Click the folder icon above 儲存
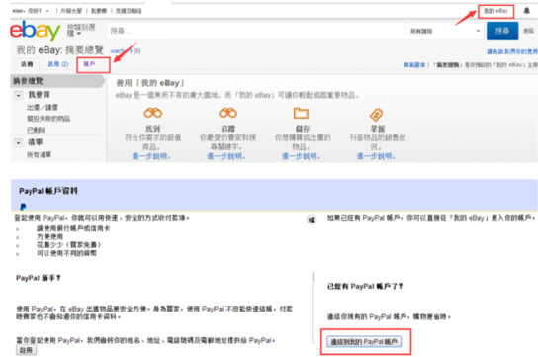 (301, 113)
